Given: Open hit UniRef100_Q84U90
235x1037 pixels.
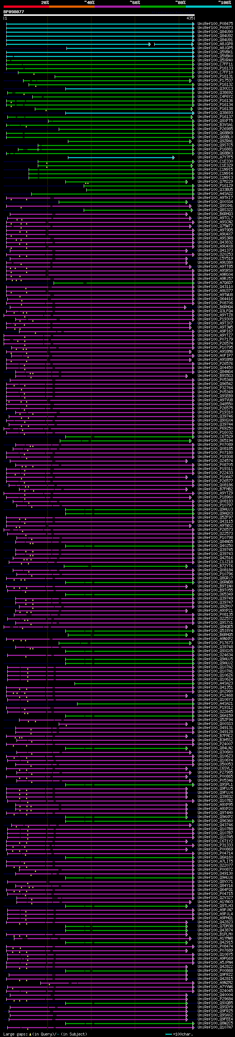Looking at the screenshot, I should 215,32.
